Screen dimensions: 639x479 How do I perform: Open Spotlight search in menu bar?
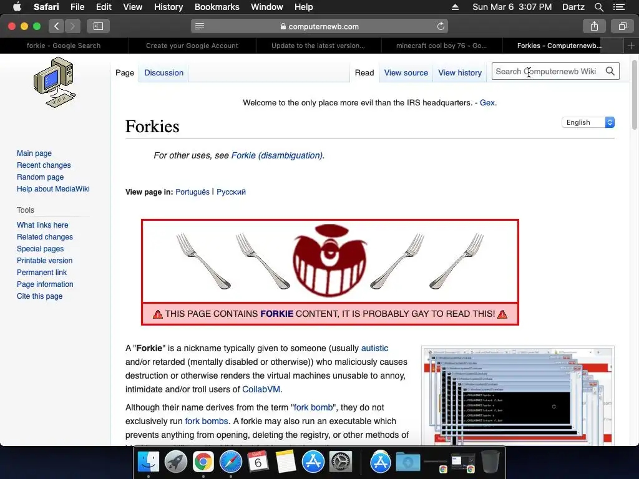[x=598, y=7]
